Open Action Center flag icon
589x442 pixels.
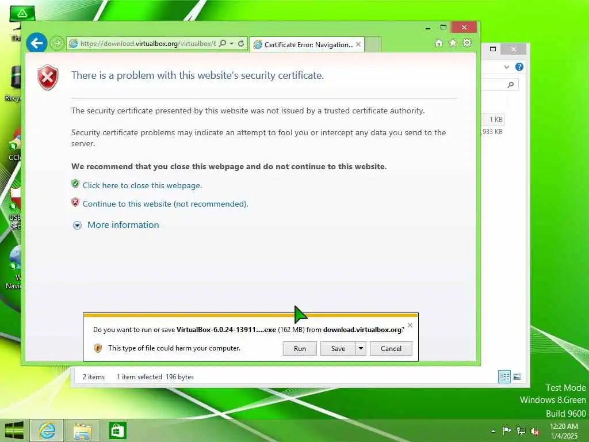pos(507,430)
